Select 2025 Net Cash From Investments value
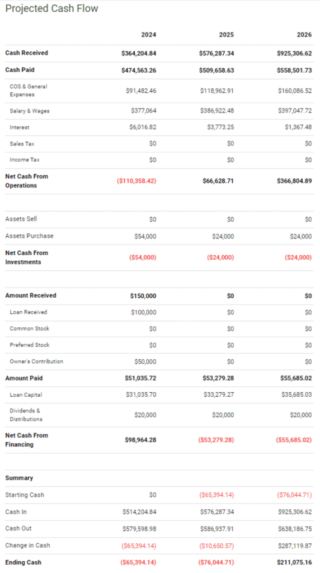 220,257
